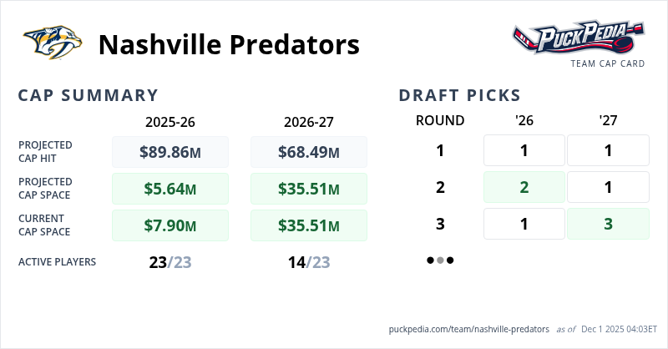Viewport: 668px width, 349px height.
Task: Click the round 1 '27 draft pick cell
Action: coord(608,151)
